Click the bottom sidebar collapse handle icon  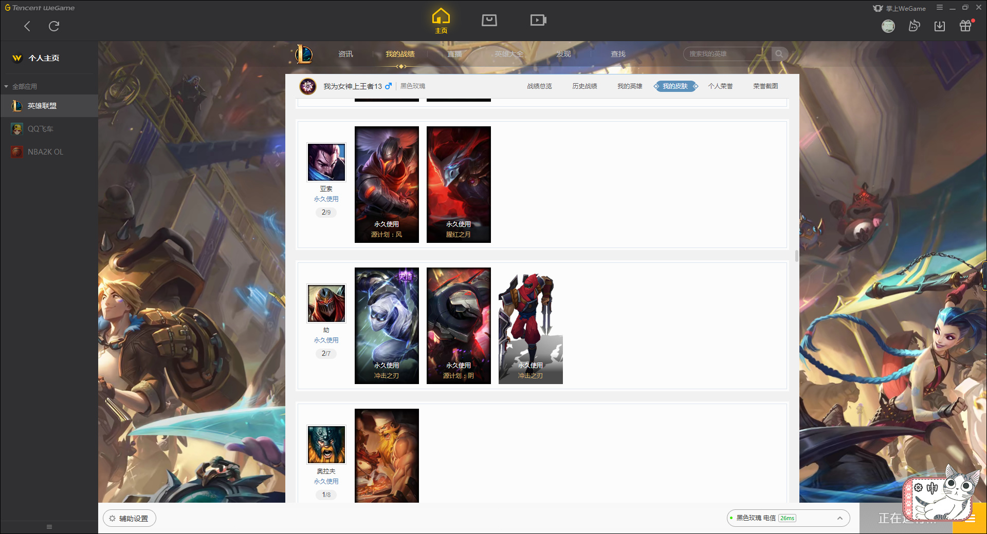point(49,527)
